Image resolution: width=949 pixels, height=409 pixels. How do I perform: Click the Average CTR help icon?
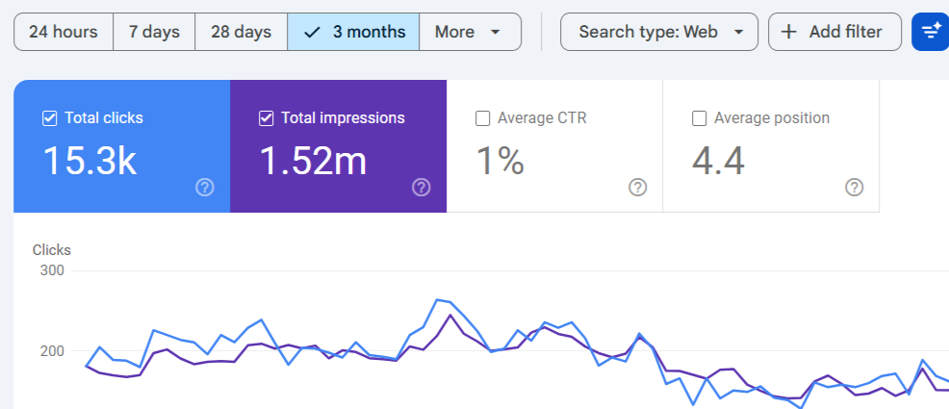tap(637, 188)
